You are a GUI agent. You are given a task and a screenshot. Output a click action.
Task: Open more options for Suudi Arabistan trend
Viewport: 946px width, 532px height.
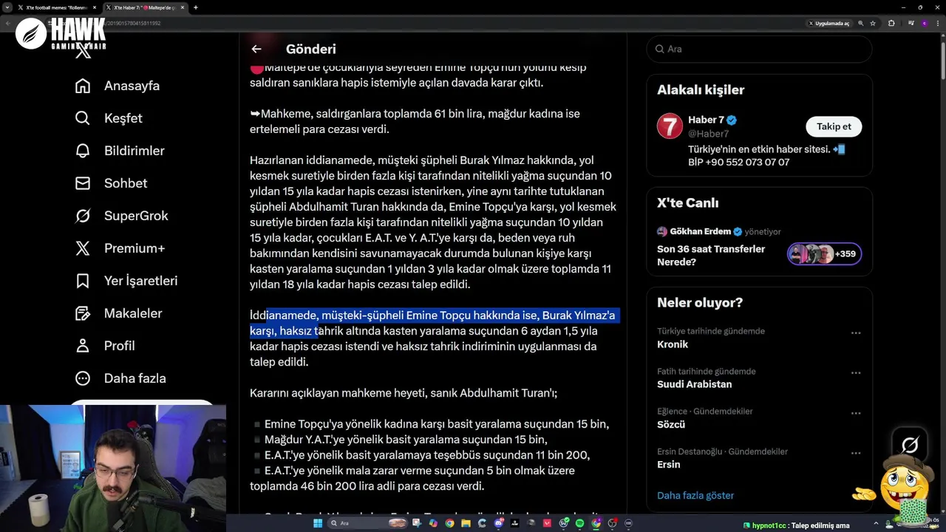(856, 372)
